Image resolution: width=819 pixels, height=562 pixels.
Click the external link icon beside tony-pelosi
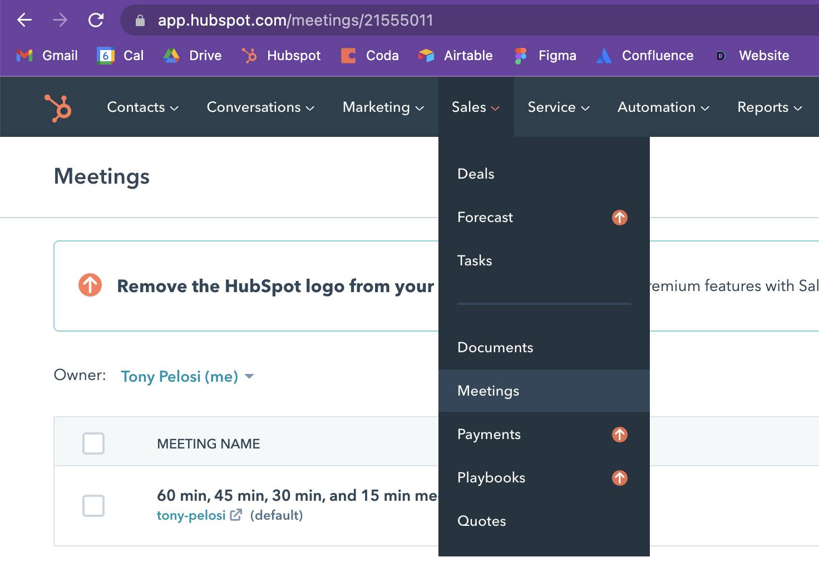tap(236, 515)
